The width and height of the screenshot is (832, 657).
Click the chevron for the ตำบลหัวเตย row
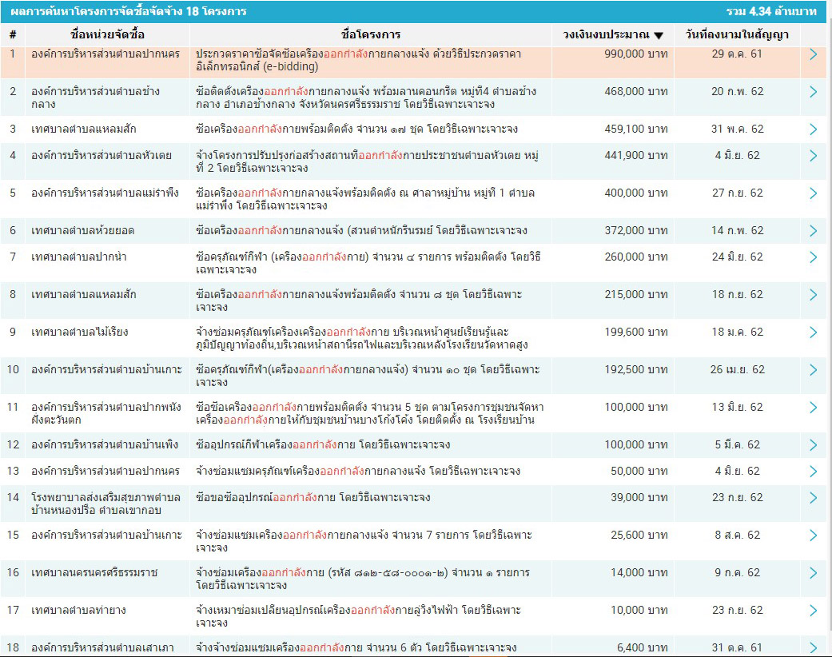(x=813, y=156)
